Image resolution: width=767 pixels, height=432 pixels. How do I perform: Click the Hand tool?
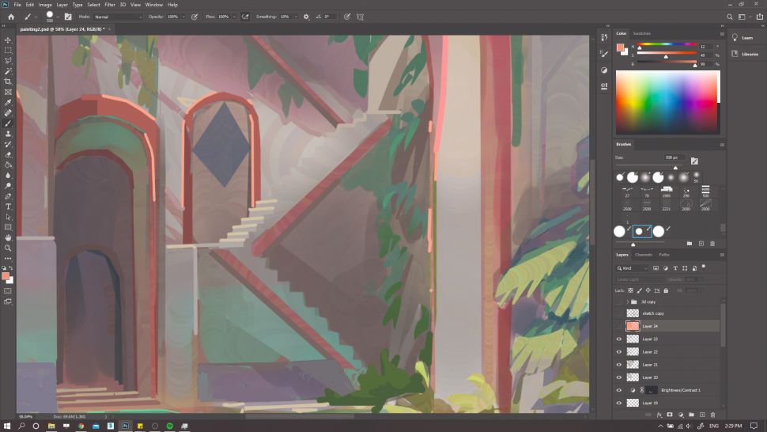pyautogui.click(x=9, y=237)
